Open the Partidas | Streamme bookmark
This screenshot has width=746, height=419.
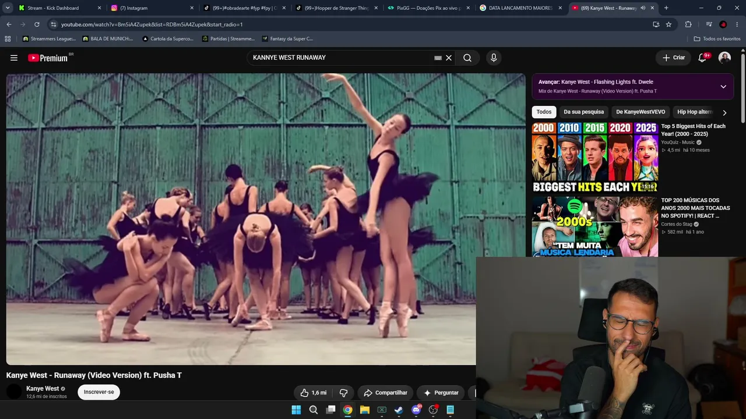228,39
